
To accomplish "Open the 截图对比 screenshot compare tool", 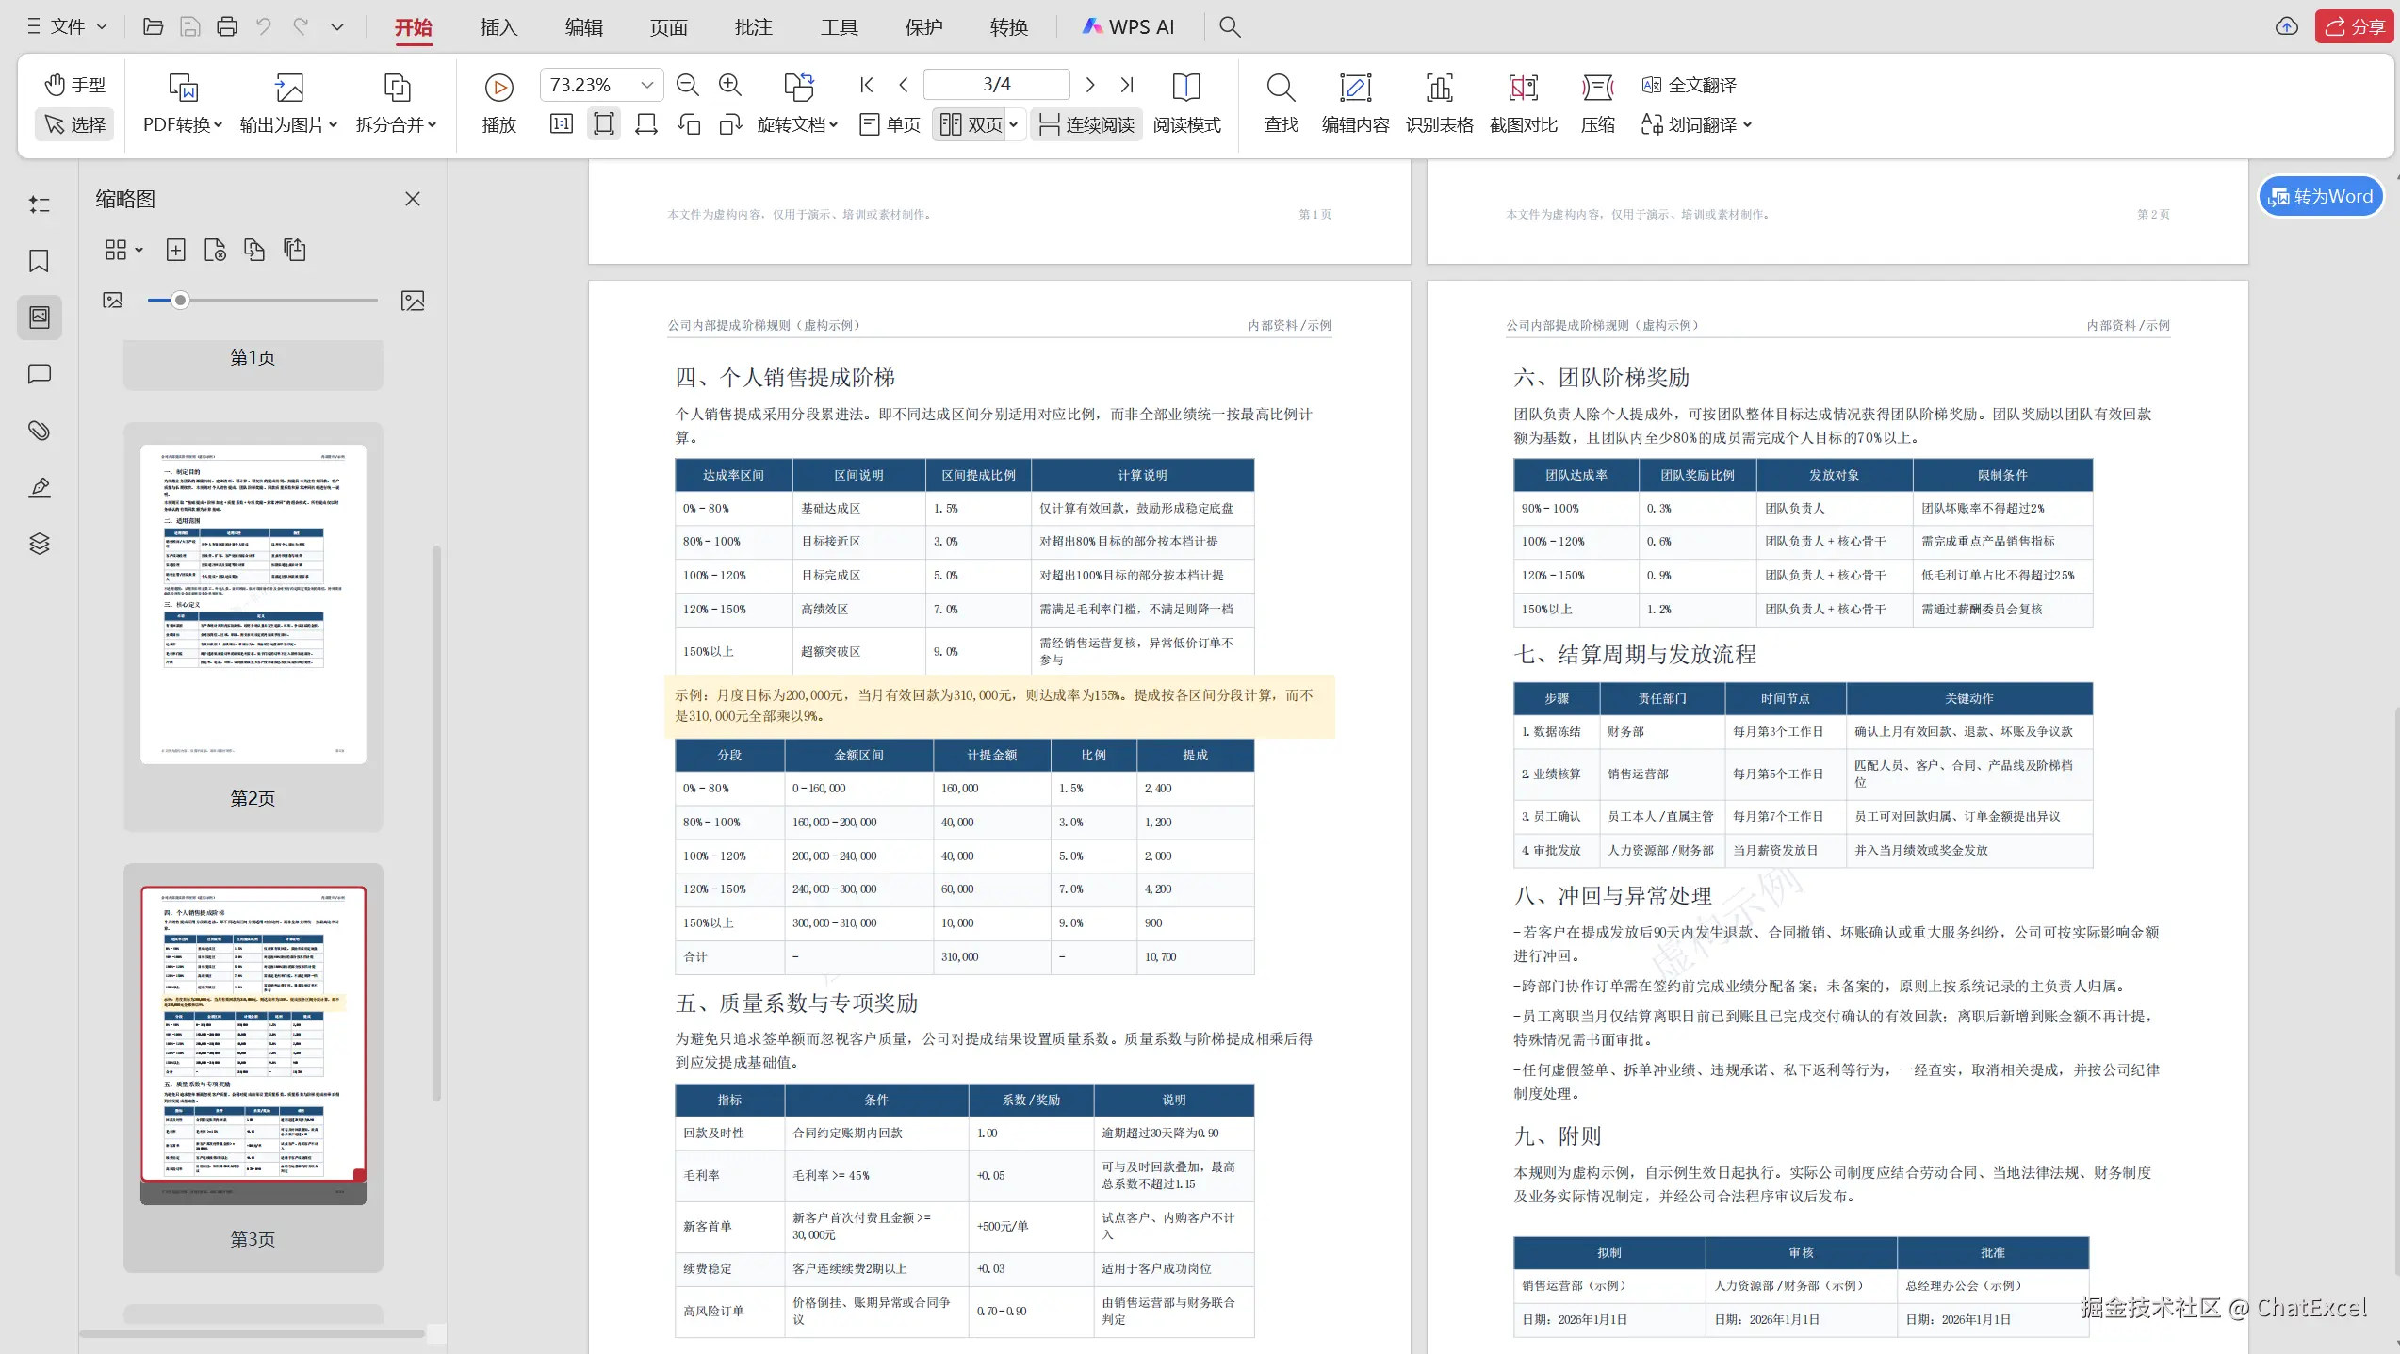I will point(1523,103).
